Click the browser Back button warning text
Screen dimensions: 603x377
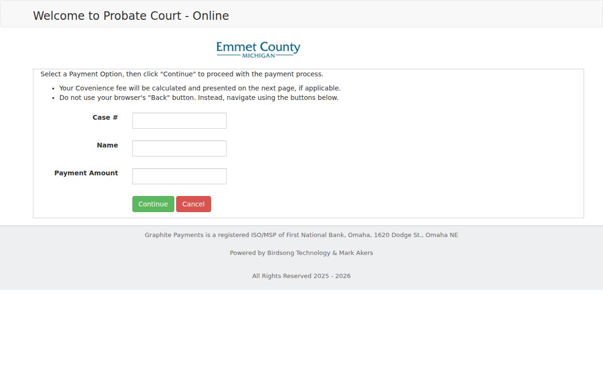199,98
